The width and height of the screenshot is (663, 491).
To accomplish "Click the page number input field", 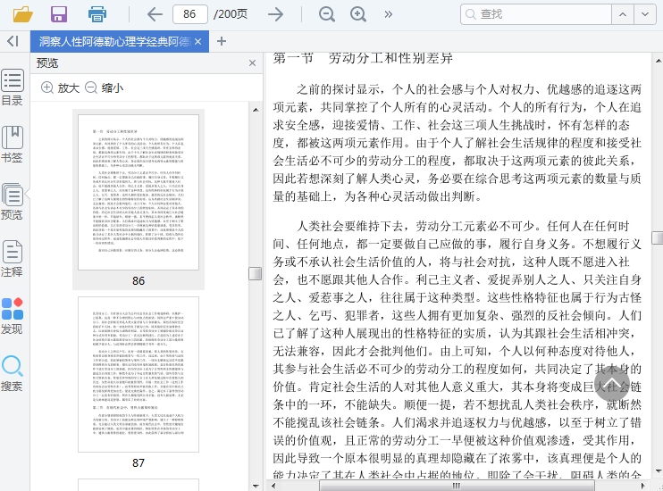I will 189,14.
